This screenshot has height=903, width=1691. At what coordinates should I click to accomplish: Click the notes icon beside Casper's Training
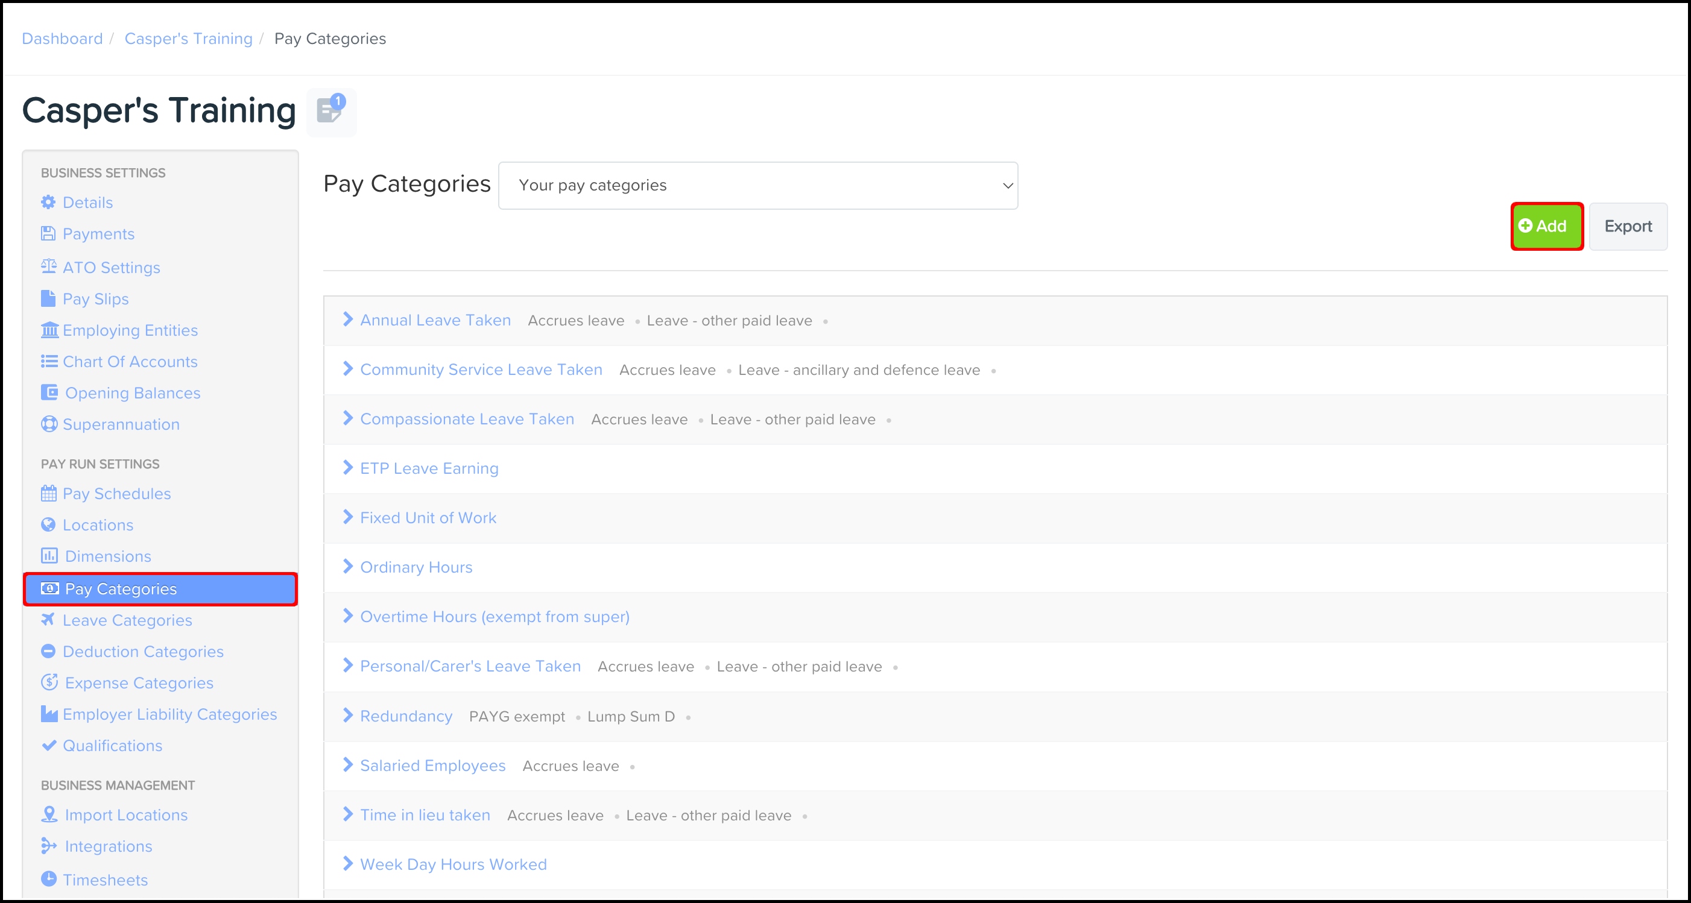point(331,111)
